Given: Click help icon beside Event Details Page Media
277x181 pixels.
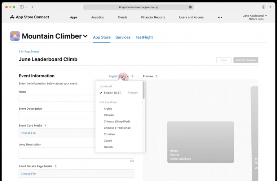Looking at the screenshot, I should pos(56,166).
